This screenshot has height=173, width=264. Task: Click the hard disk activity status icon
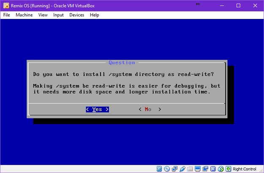[159, 169]
